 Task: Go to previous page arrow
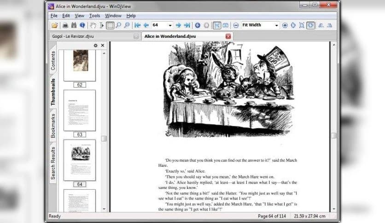(146, 25)
